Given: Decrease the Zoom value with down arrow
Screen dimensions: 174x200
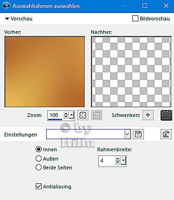Looking at the screenshot, I should (x=66, y=117).
